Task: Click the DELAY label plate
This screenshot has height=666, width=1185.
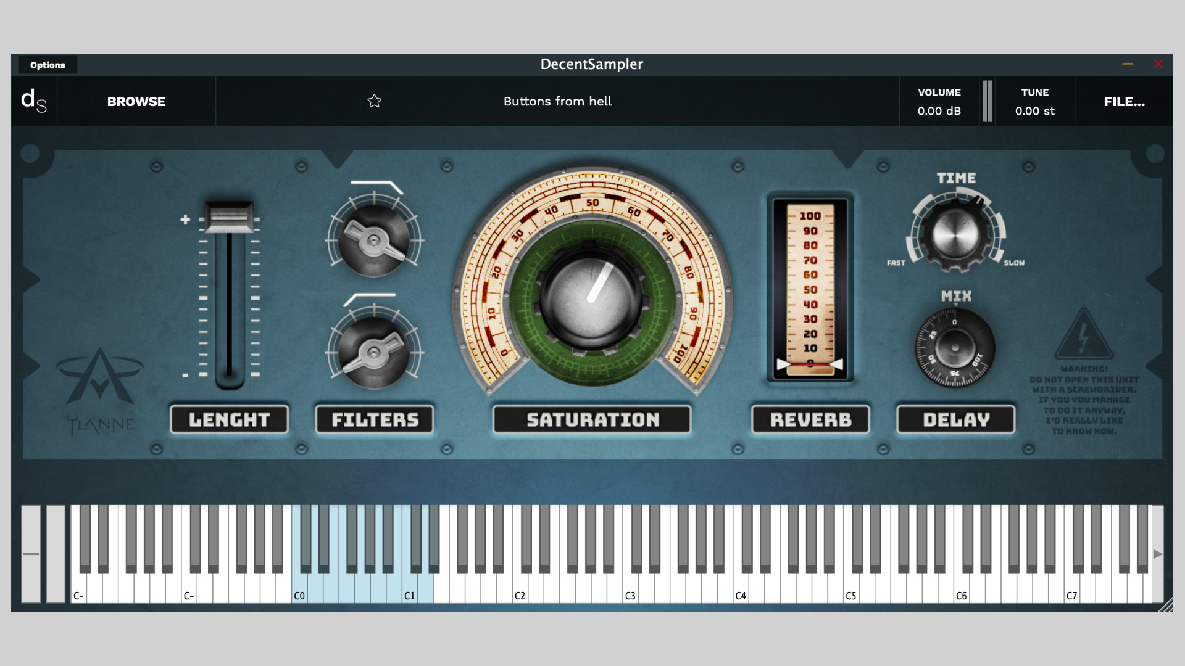Action: coord(956,419)
